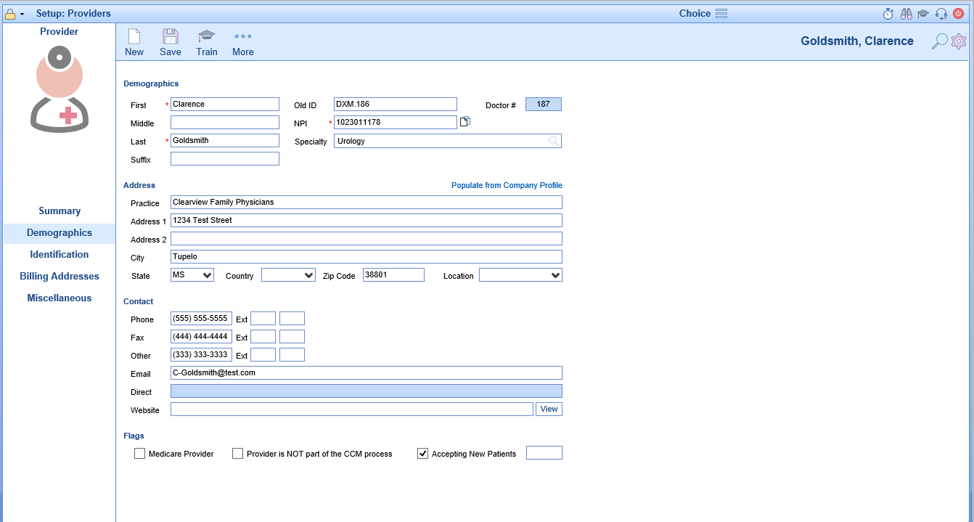Open the gear settings icon beside provider name

(959, 41)
